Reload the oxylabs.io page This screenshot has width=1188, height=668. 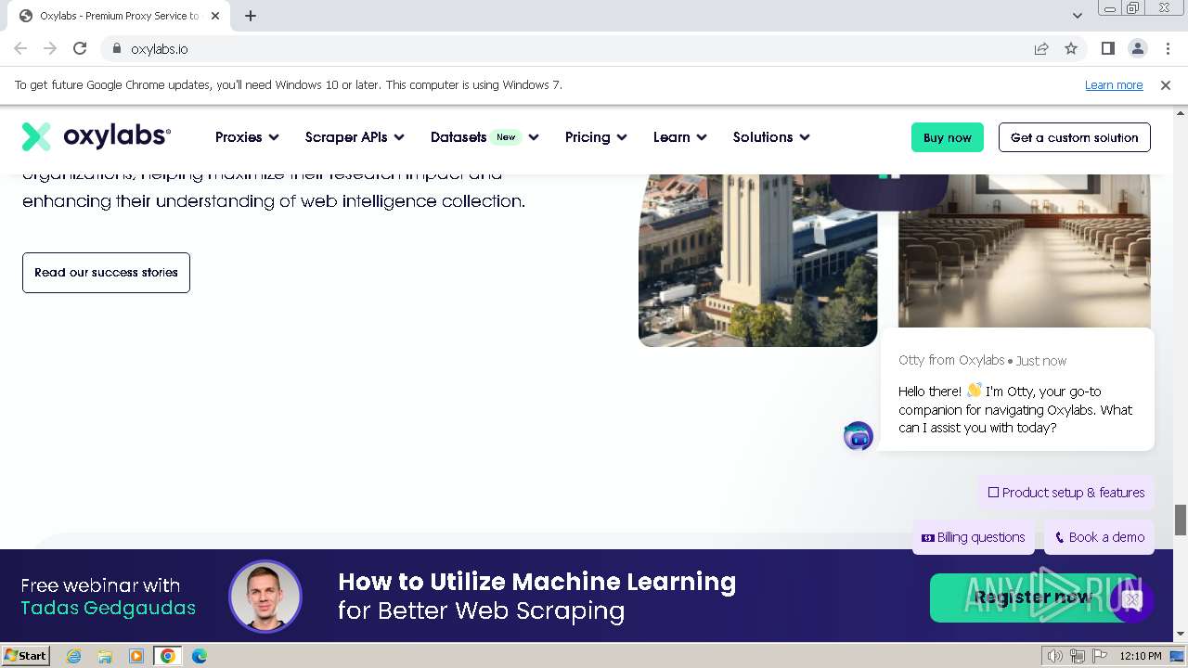80,48
